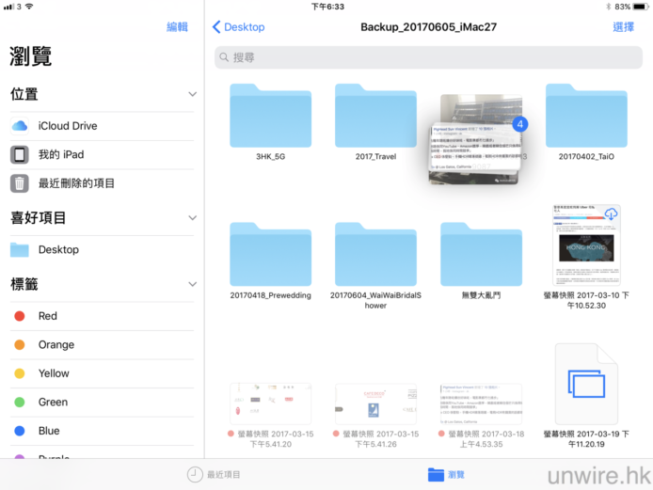This screenshot has height=490, width=653.
Task: Tap the 編輯 button in sidebar
Action: 177,27
